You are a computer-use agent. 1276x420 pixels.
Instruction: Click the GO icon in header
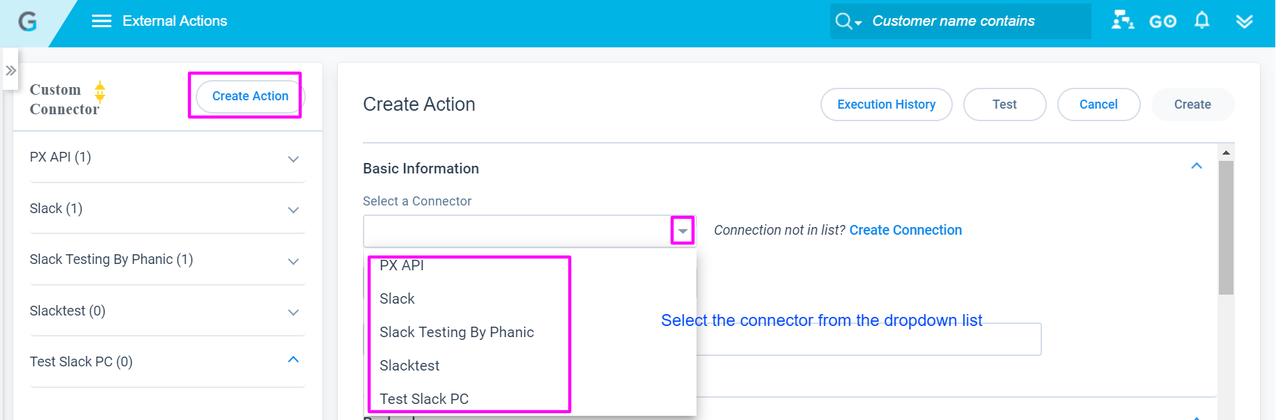pos(1162,22)
